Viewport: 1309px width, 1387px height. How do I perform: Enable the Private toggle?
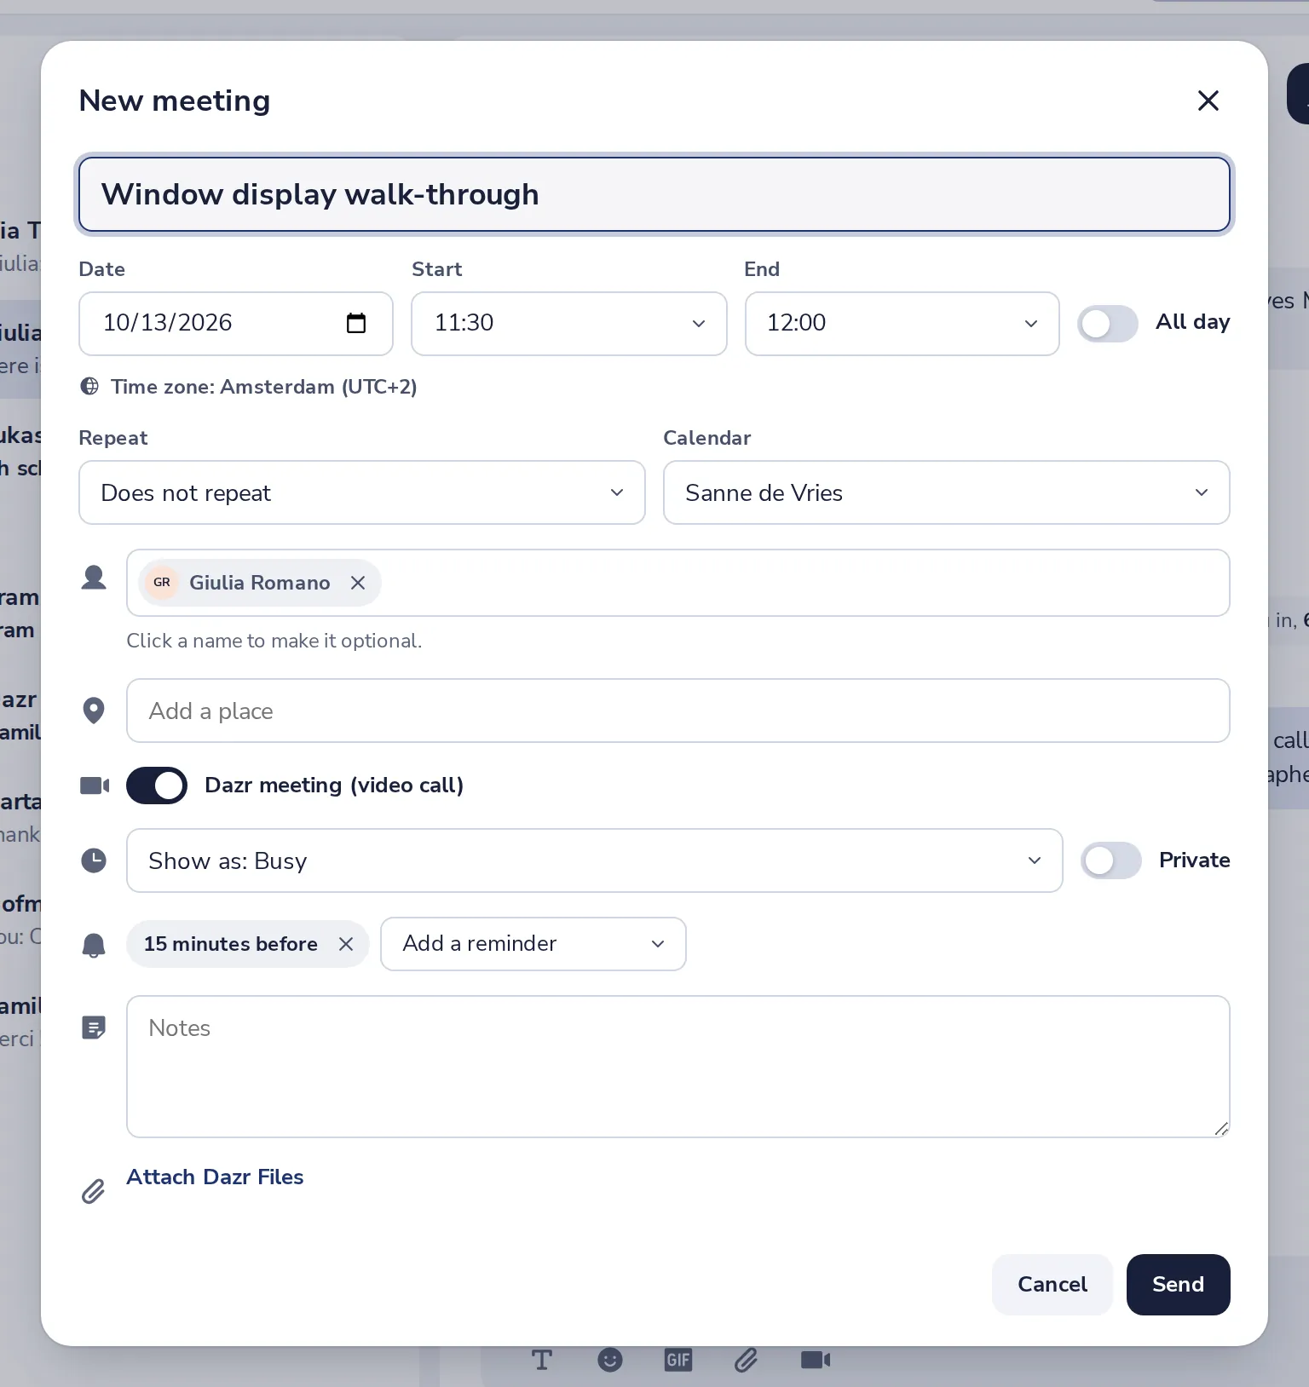pyautogui.click(x=1110, y=860)
